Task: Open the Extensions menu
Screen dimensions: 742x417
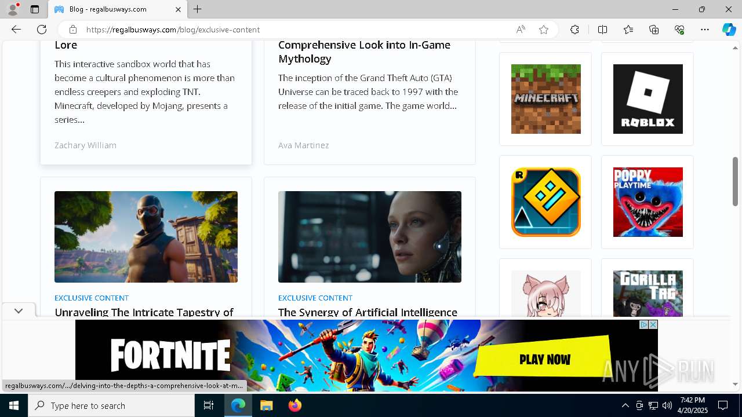Action: coord(574,30)
